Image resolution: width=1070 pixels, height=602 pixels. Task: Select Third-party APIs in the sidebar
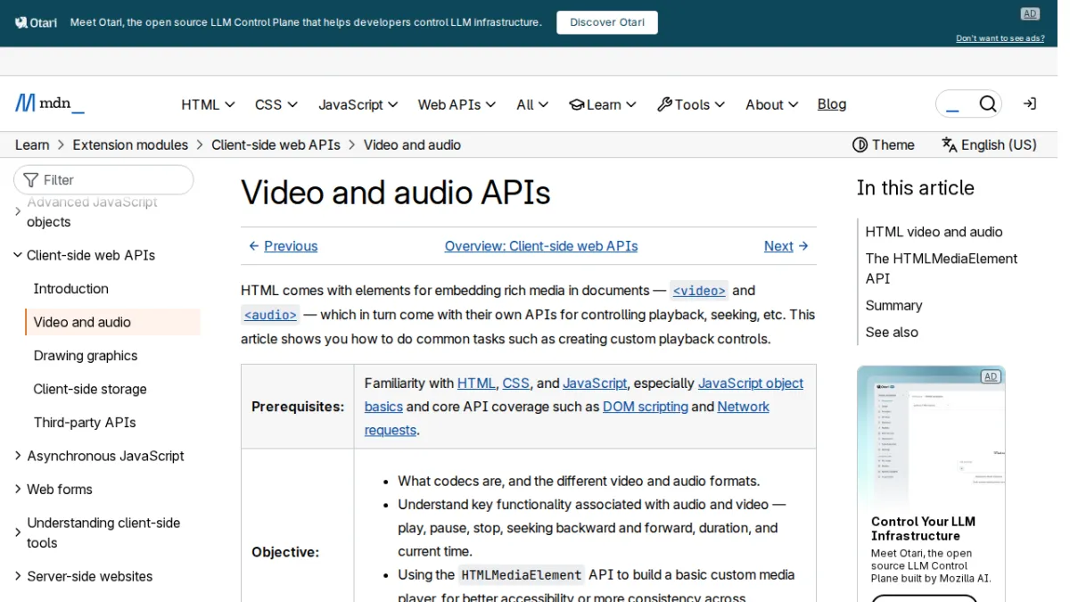click(85, 422)
